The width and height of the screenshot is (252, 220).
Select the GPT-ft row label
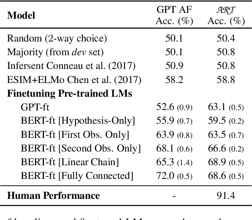pos(35,107)
